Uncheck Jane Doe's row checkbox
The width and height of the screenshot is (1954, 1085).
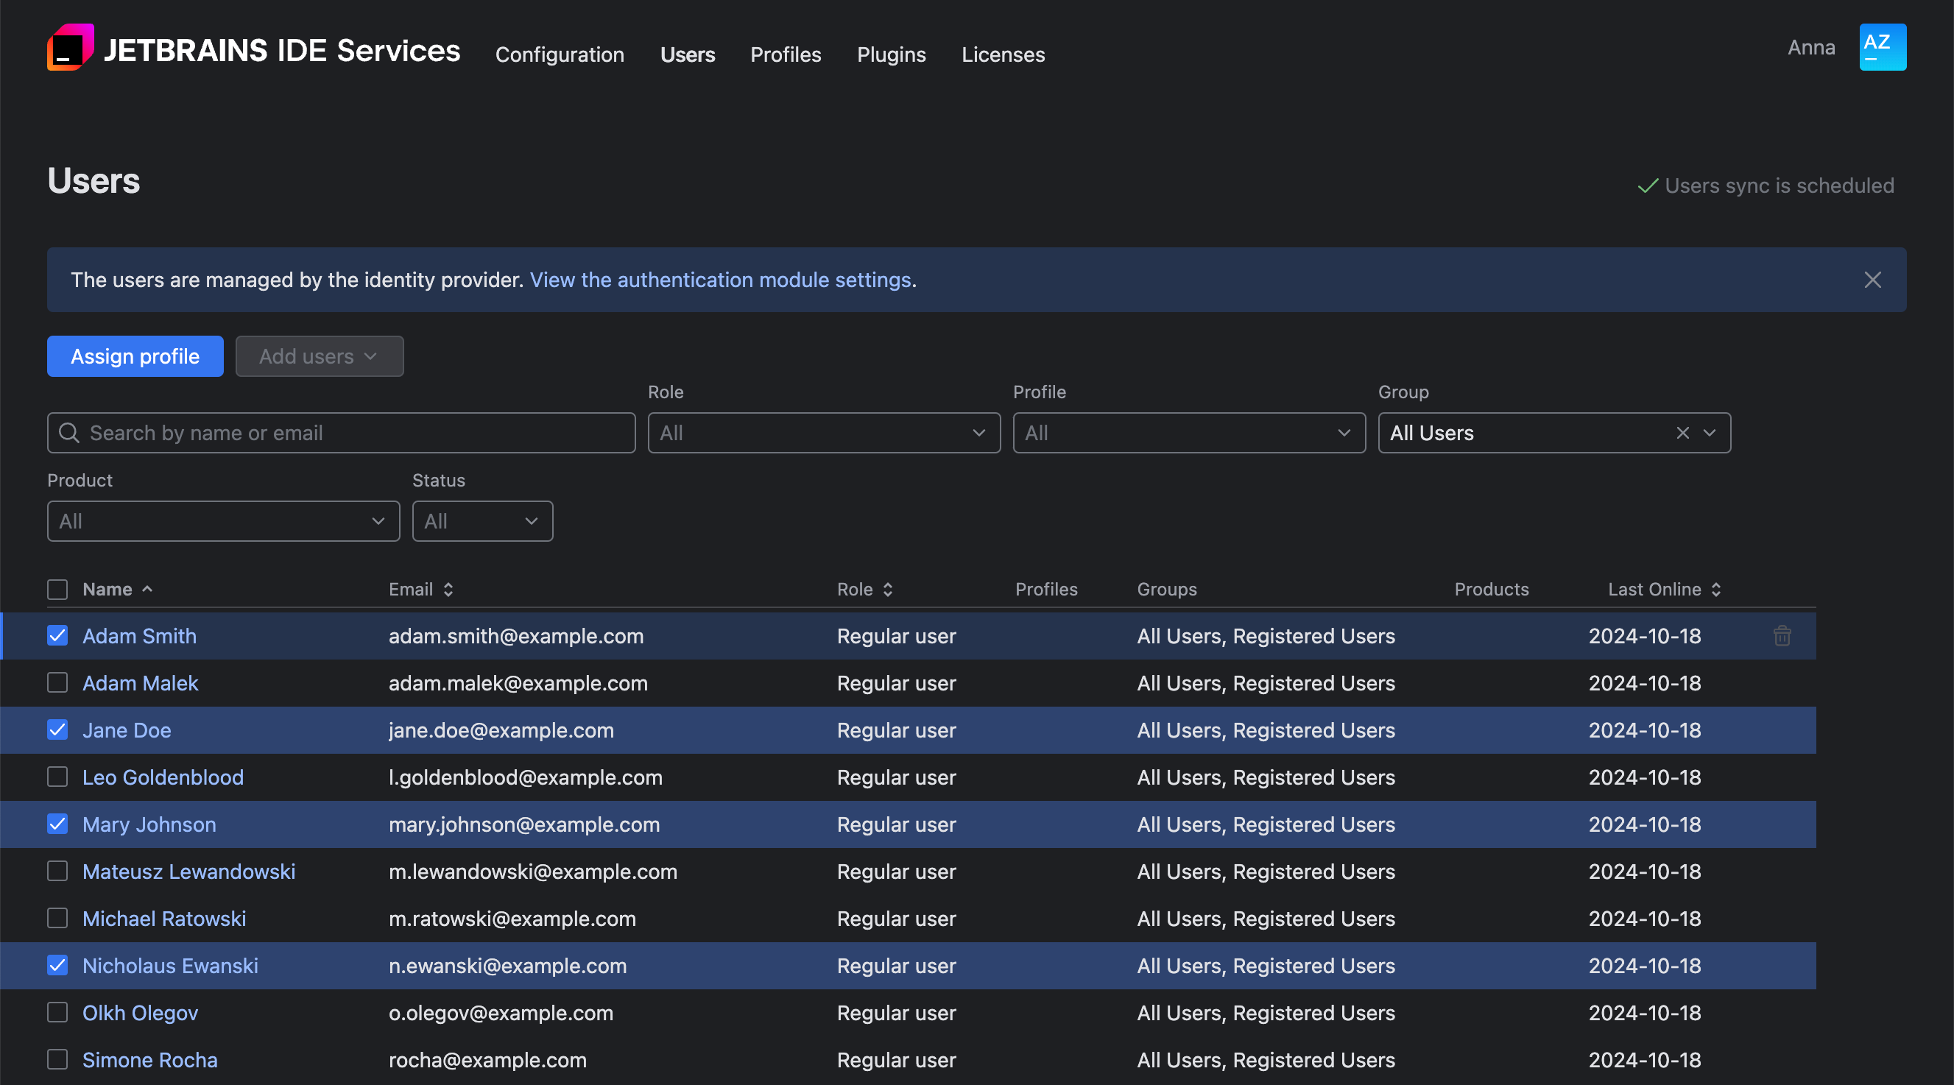[57, 729]
